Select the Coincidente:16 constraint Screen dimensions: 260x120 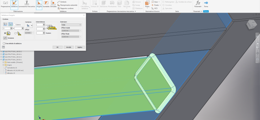(11, 68)
